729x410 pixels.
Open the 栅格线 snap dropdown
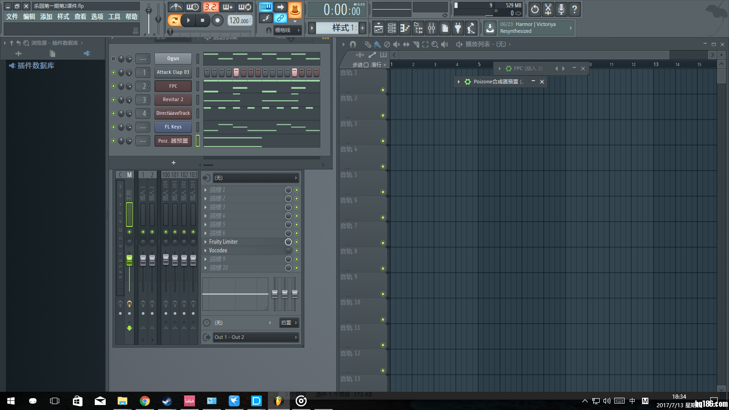(287, 30)
